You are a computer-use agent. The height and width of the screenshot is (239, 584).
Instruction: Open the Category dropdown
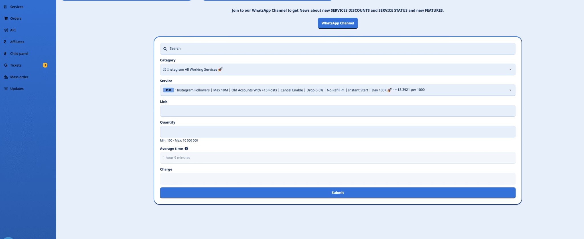point(337,70)
